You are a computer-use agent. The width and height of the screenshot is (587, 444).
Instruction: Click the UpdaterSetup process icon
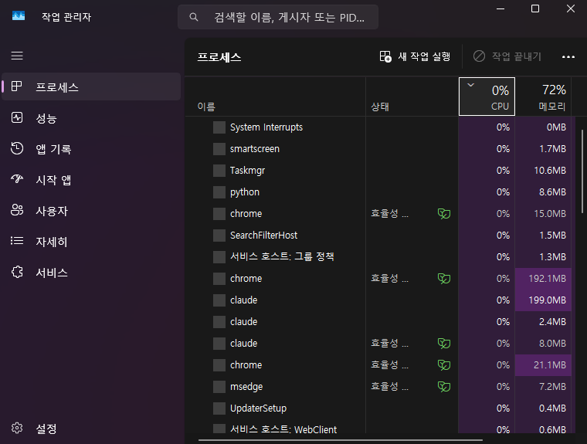(x=219, y=408)
